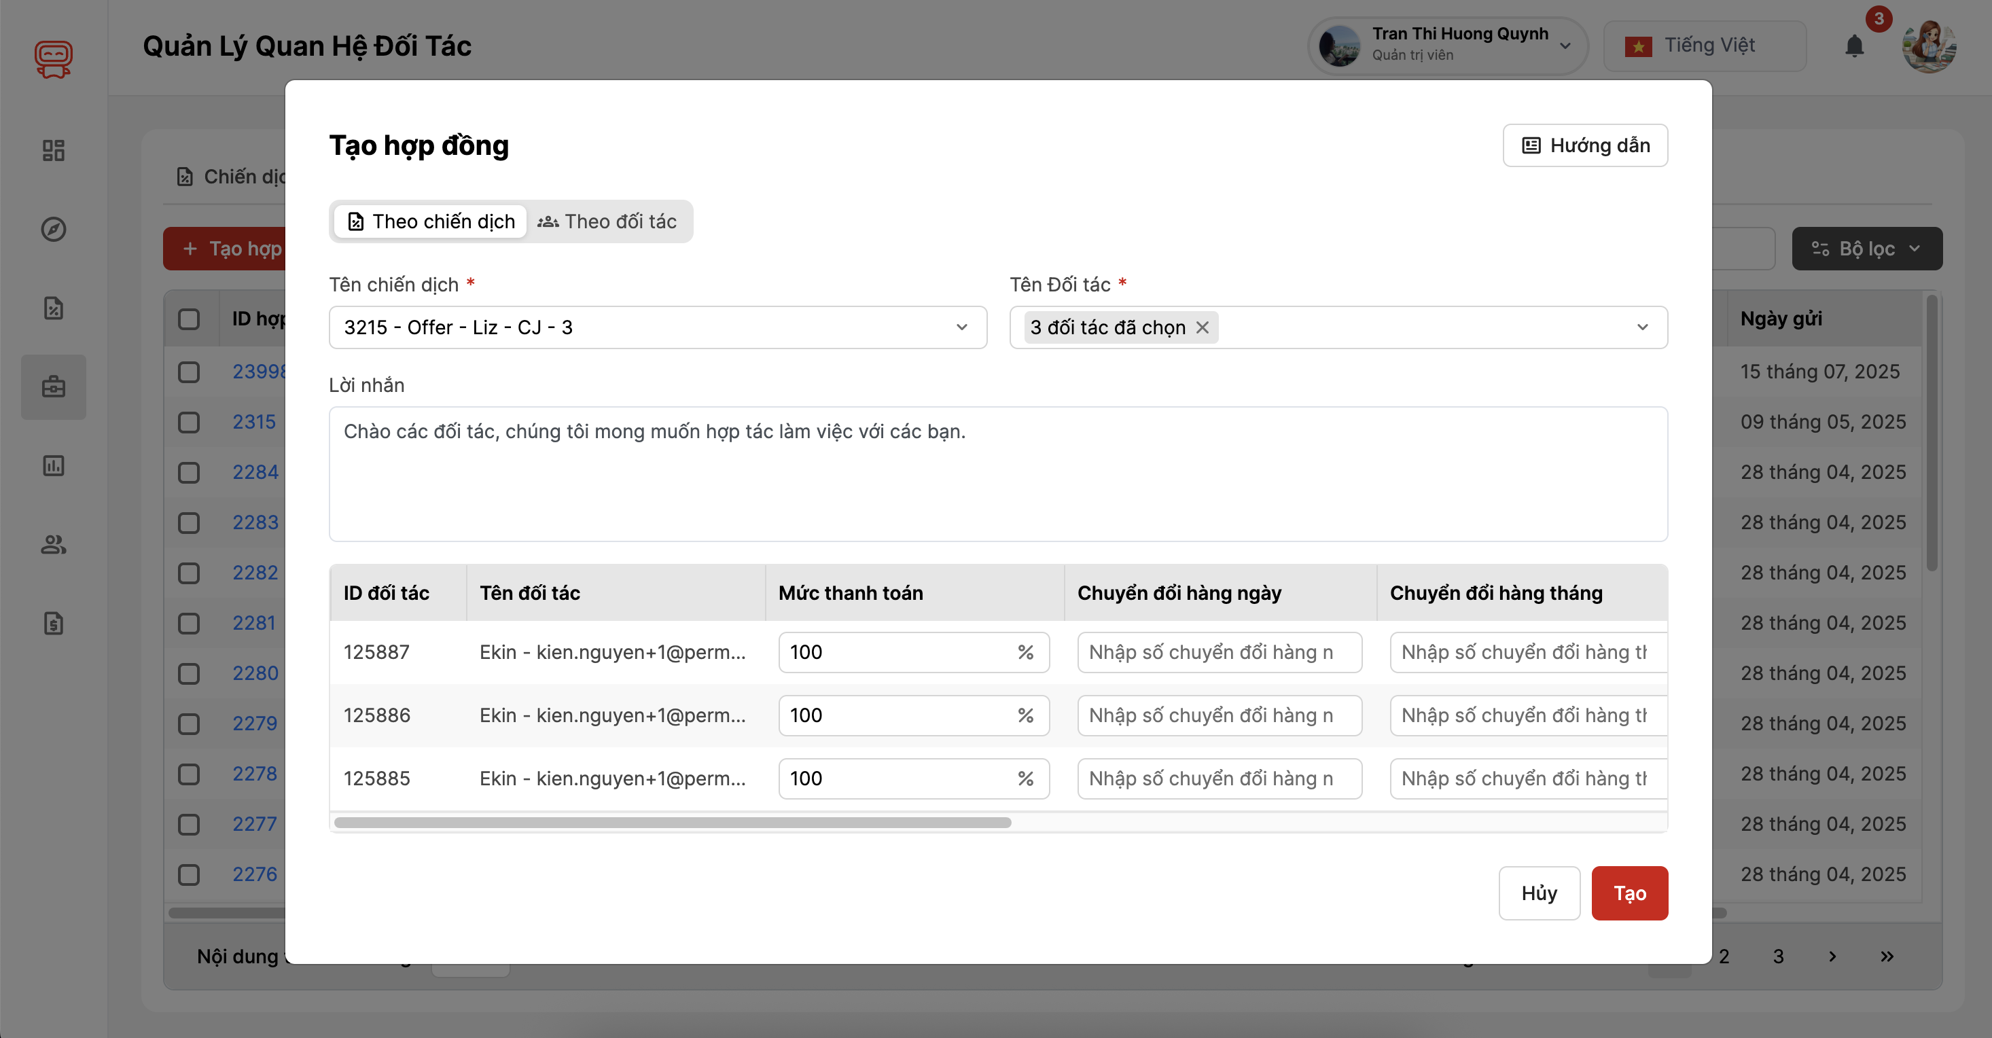Open the compass explore icon in the sidebar
This screenshot has width=1992, height=1038.
(54, 229)
